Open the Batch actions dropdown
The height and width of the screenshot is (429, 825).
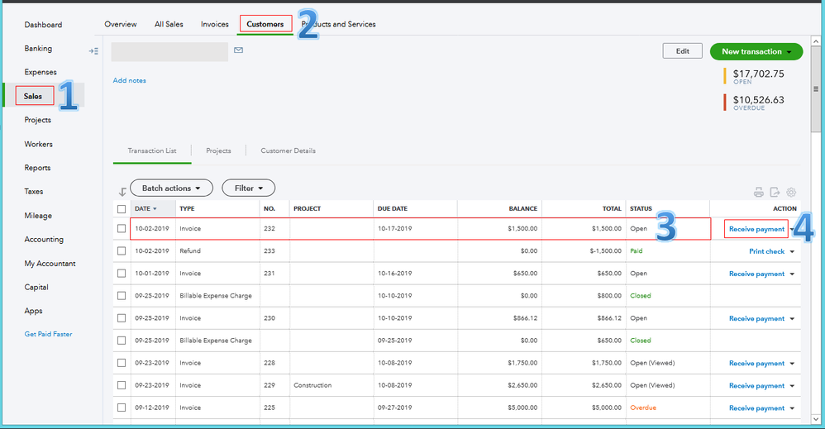[x=171, y=188]
